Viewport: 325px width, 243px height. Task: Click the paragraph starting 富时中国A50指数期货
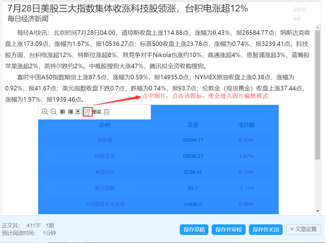pos(155,88)
